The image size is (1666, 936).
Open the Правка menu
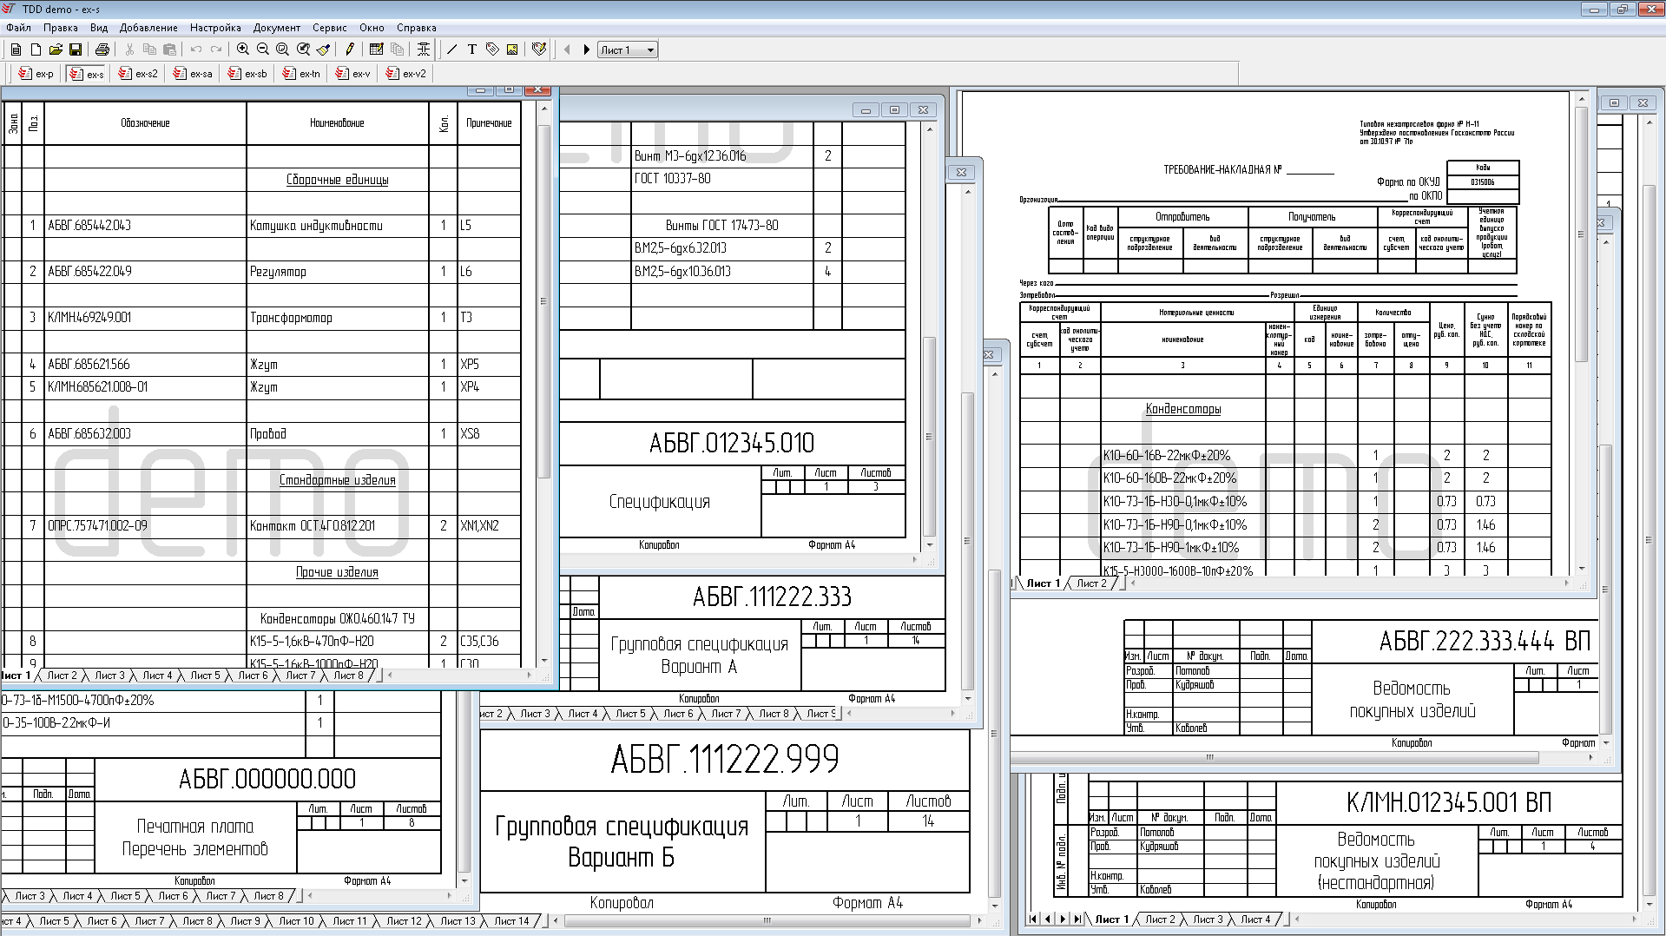point(61,28)
